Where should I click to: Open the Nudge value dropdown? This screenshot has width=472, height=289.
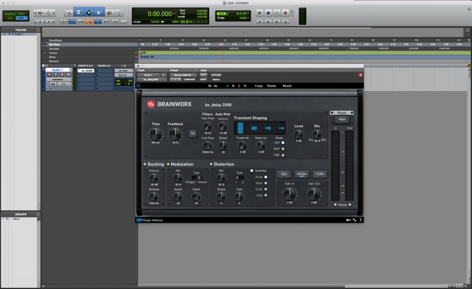pyautogui.click(x=248, y=18)
